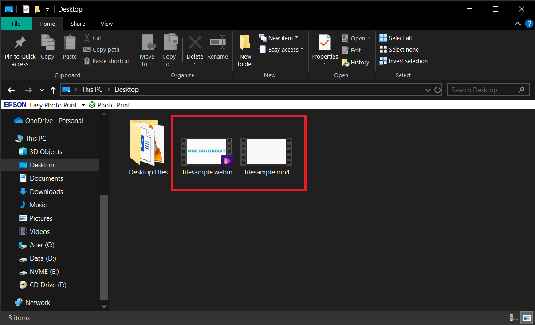This screenshot has width=535, height=325.
Task: Click the Search Desktop field
Action: tap(488, 90)
